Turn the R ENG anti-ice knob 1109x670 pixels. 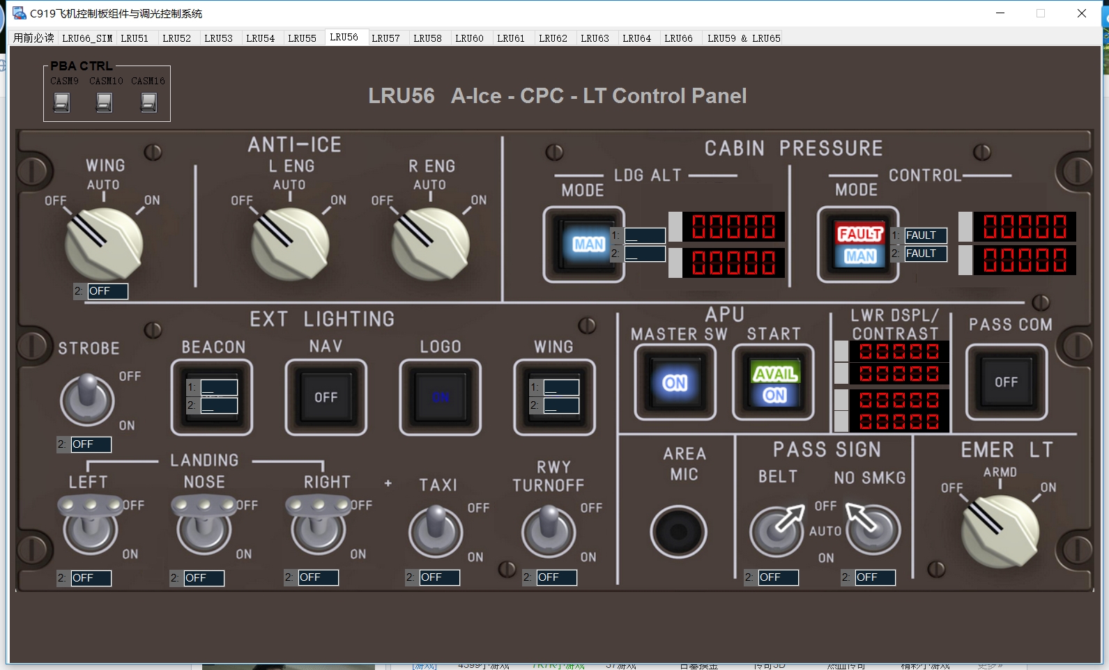(x=430, y=242)
